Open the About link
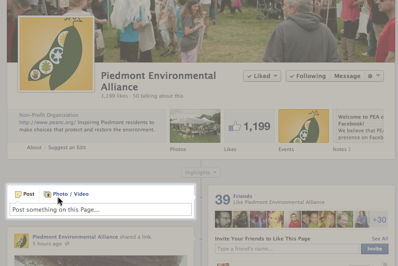This screenshot has height=266, width=398. point(34,147)
